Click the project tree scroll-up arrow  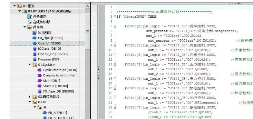87,6
